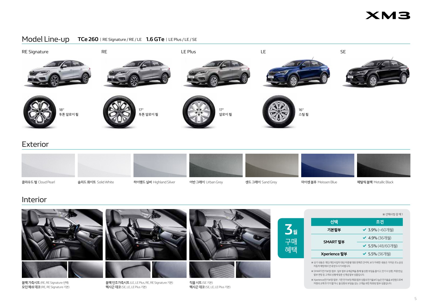This screenshot has height=306, width=432.
Task: Open the black synthetic leather interior photo
Action: click(146, 235)
